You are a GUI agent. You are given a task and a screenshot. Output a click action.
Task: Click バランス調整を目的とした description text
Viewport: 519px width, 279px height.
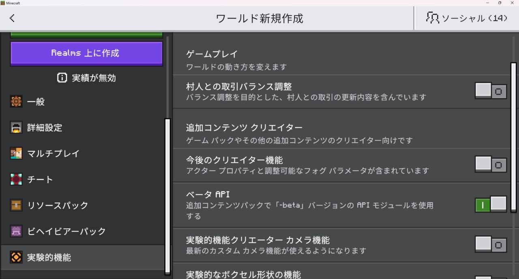click(x=306, y=97)
